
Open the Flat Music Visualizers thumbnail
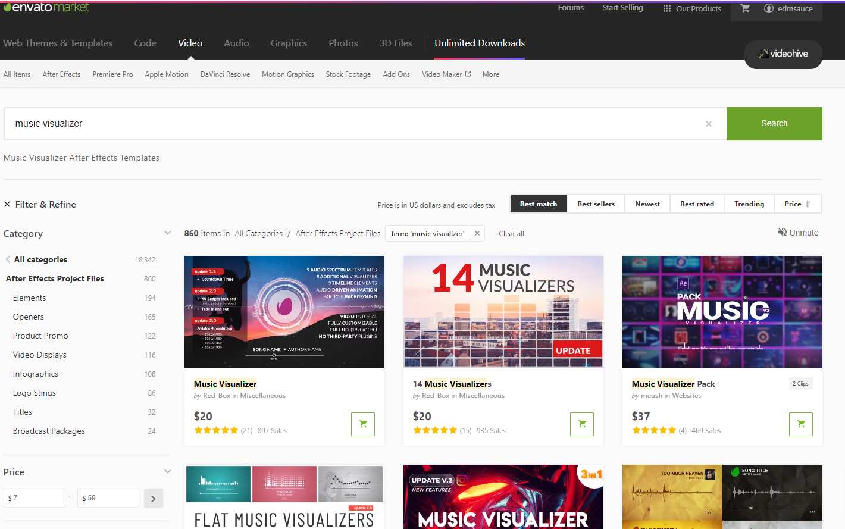[x=284, y=497]
